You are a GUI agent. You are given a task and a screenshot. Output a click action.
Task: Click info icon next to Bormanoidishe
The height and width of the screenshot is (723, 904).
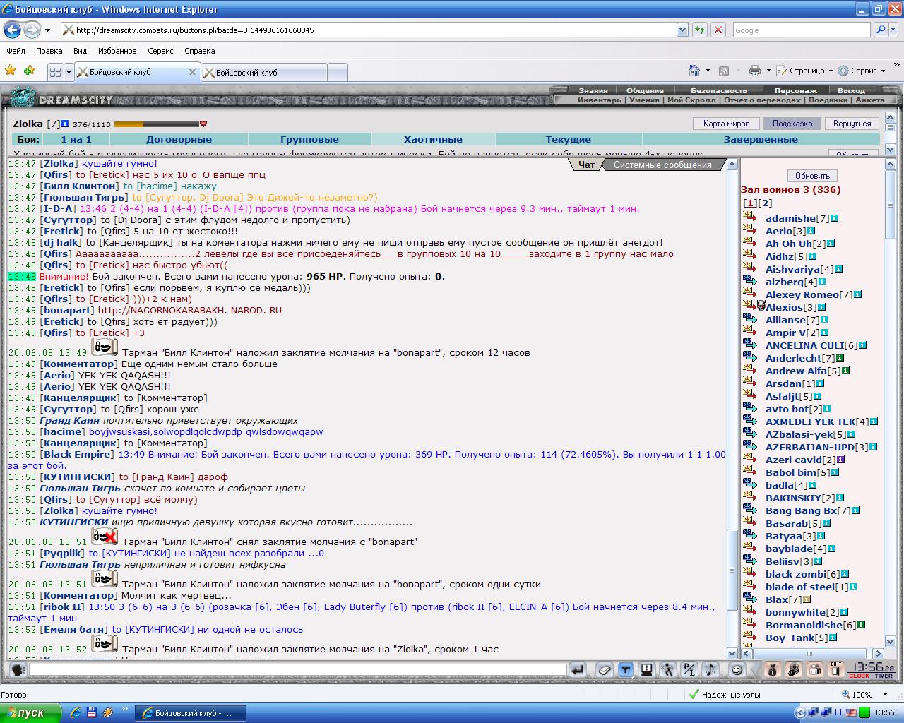coord(861,625)
